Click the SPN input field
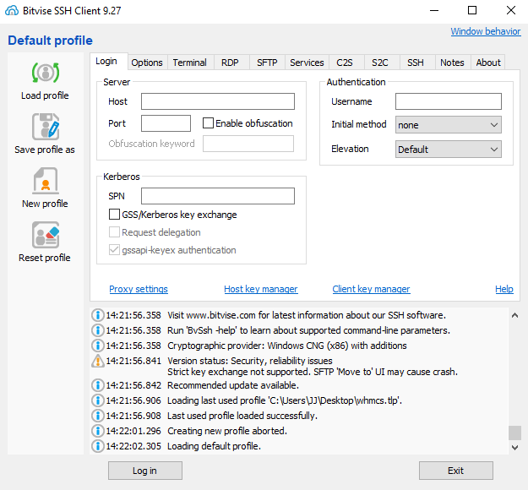Viewport: 528px width, 490px height. (x=218, y=196)
